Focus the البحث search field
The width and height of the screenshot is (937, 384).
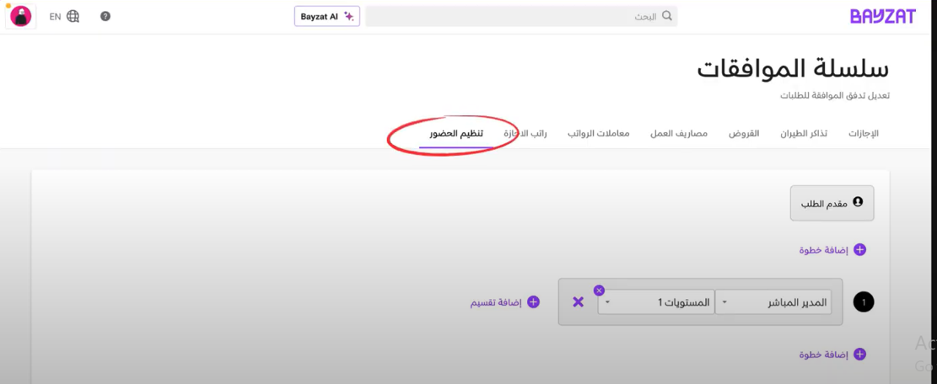pyautogui.click(x=514, y=16)
